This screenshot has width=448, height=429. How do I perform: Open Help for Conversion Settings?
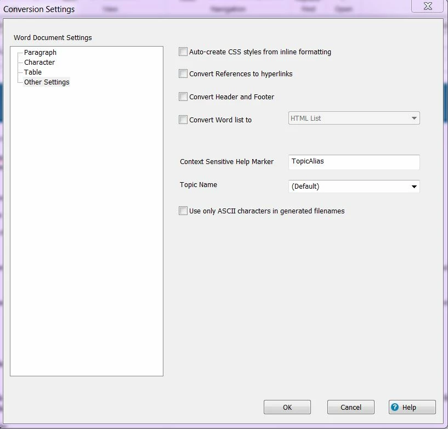tap(412, 407)
